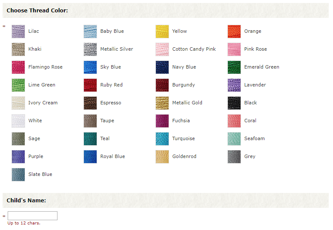Choose the Seafoam thread swatch

[234, 139]
